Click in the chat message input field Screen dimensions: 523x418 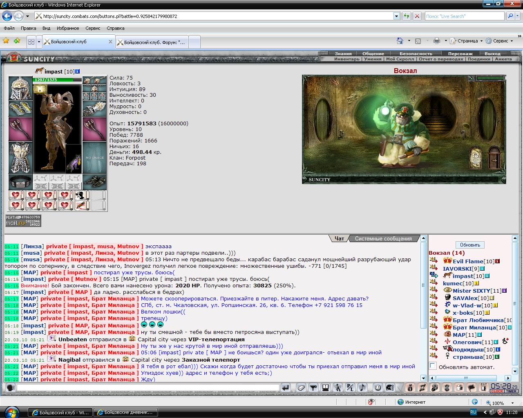148,388
